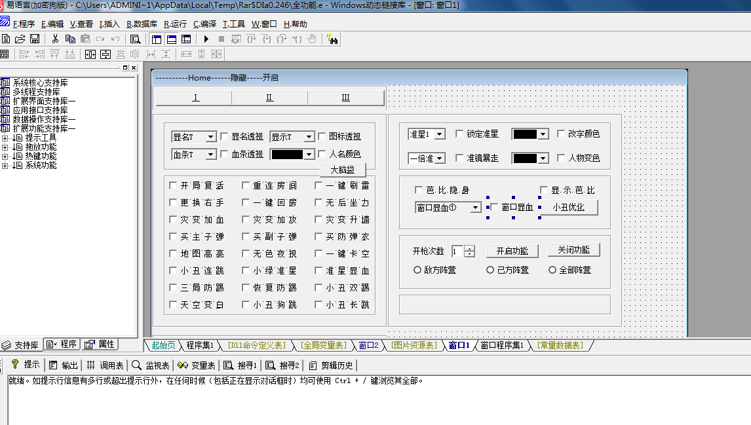The image size is (751, 425).
Task: Open the black color picker beside 人名颜色
Action: [292, 154]
